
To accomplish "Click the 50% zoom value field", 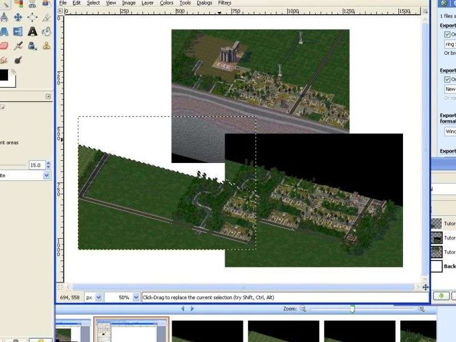I will 119,297.
